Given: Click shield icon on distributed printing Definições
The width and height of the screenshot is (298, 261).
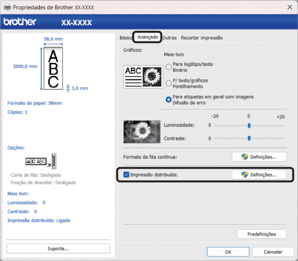Looking at the screenshot, I should coord(245,174).
